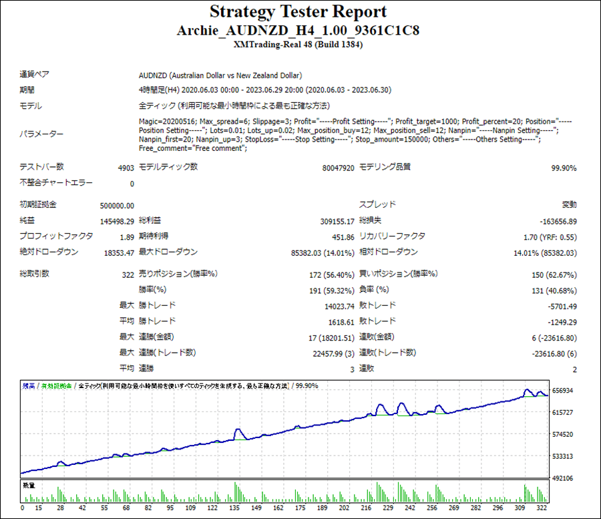Select the パラメーター row label
This screenshot has width=601, height=519.
41,134
